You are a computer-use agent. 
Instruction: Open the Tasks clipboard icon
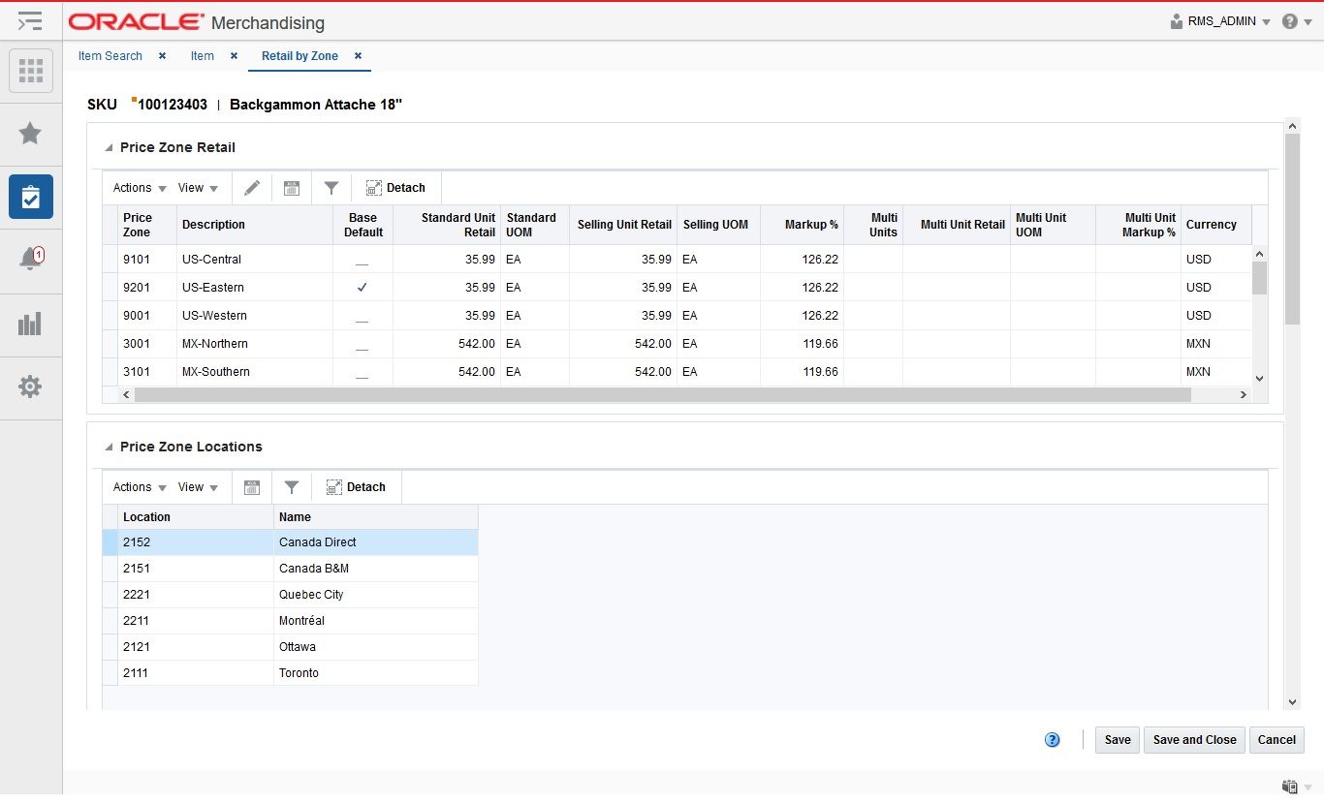click(x=30, y=197)
